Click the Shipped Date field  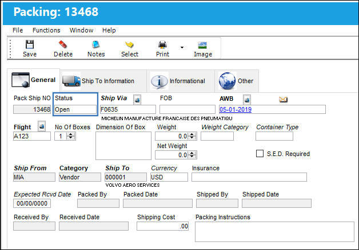click(x=277, y=203)
